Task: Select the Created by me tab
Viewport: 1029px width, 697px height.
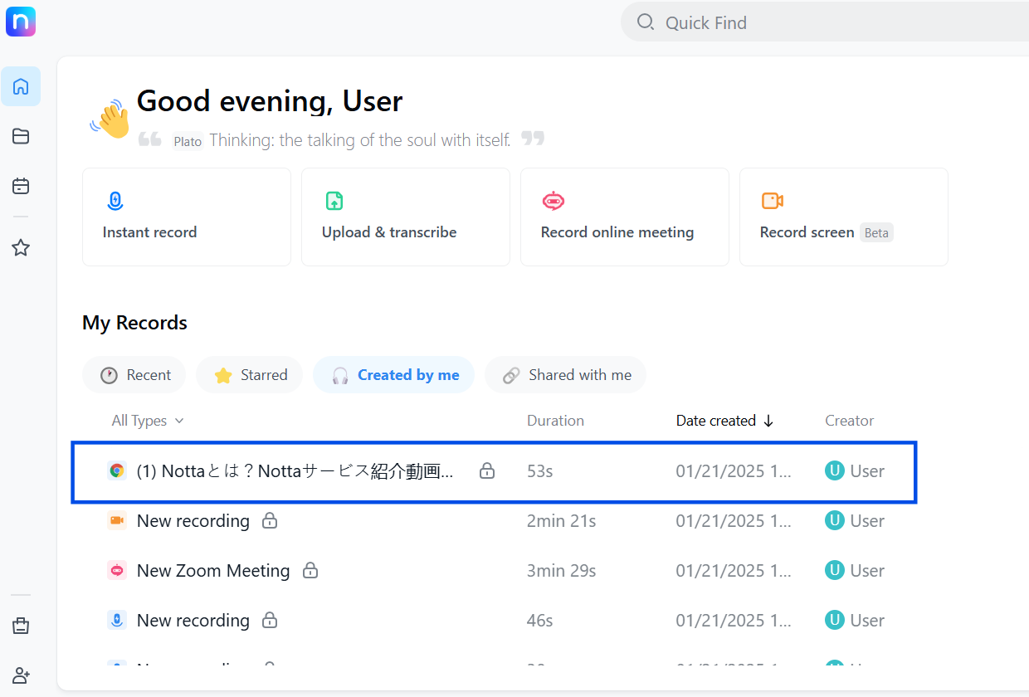Action: [x=394, y=375]
